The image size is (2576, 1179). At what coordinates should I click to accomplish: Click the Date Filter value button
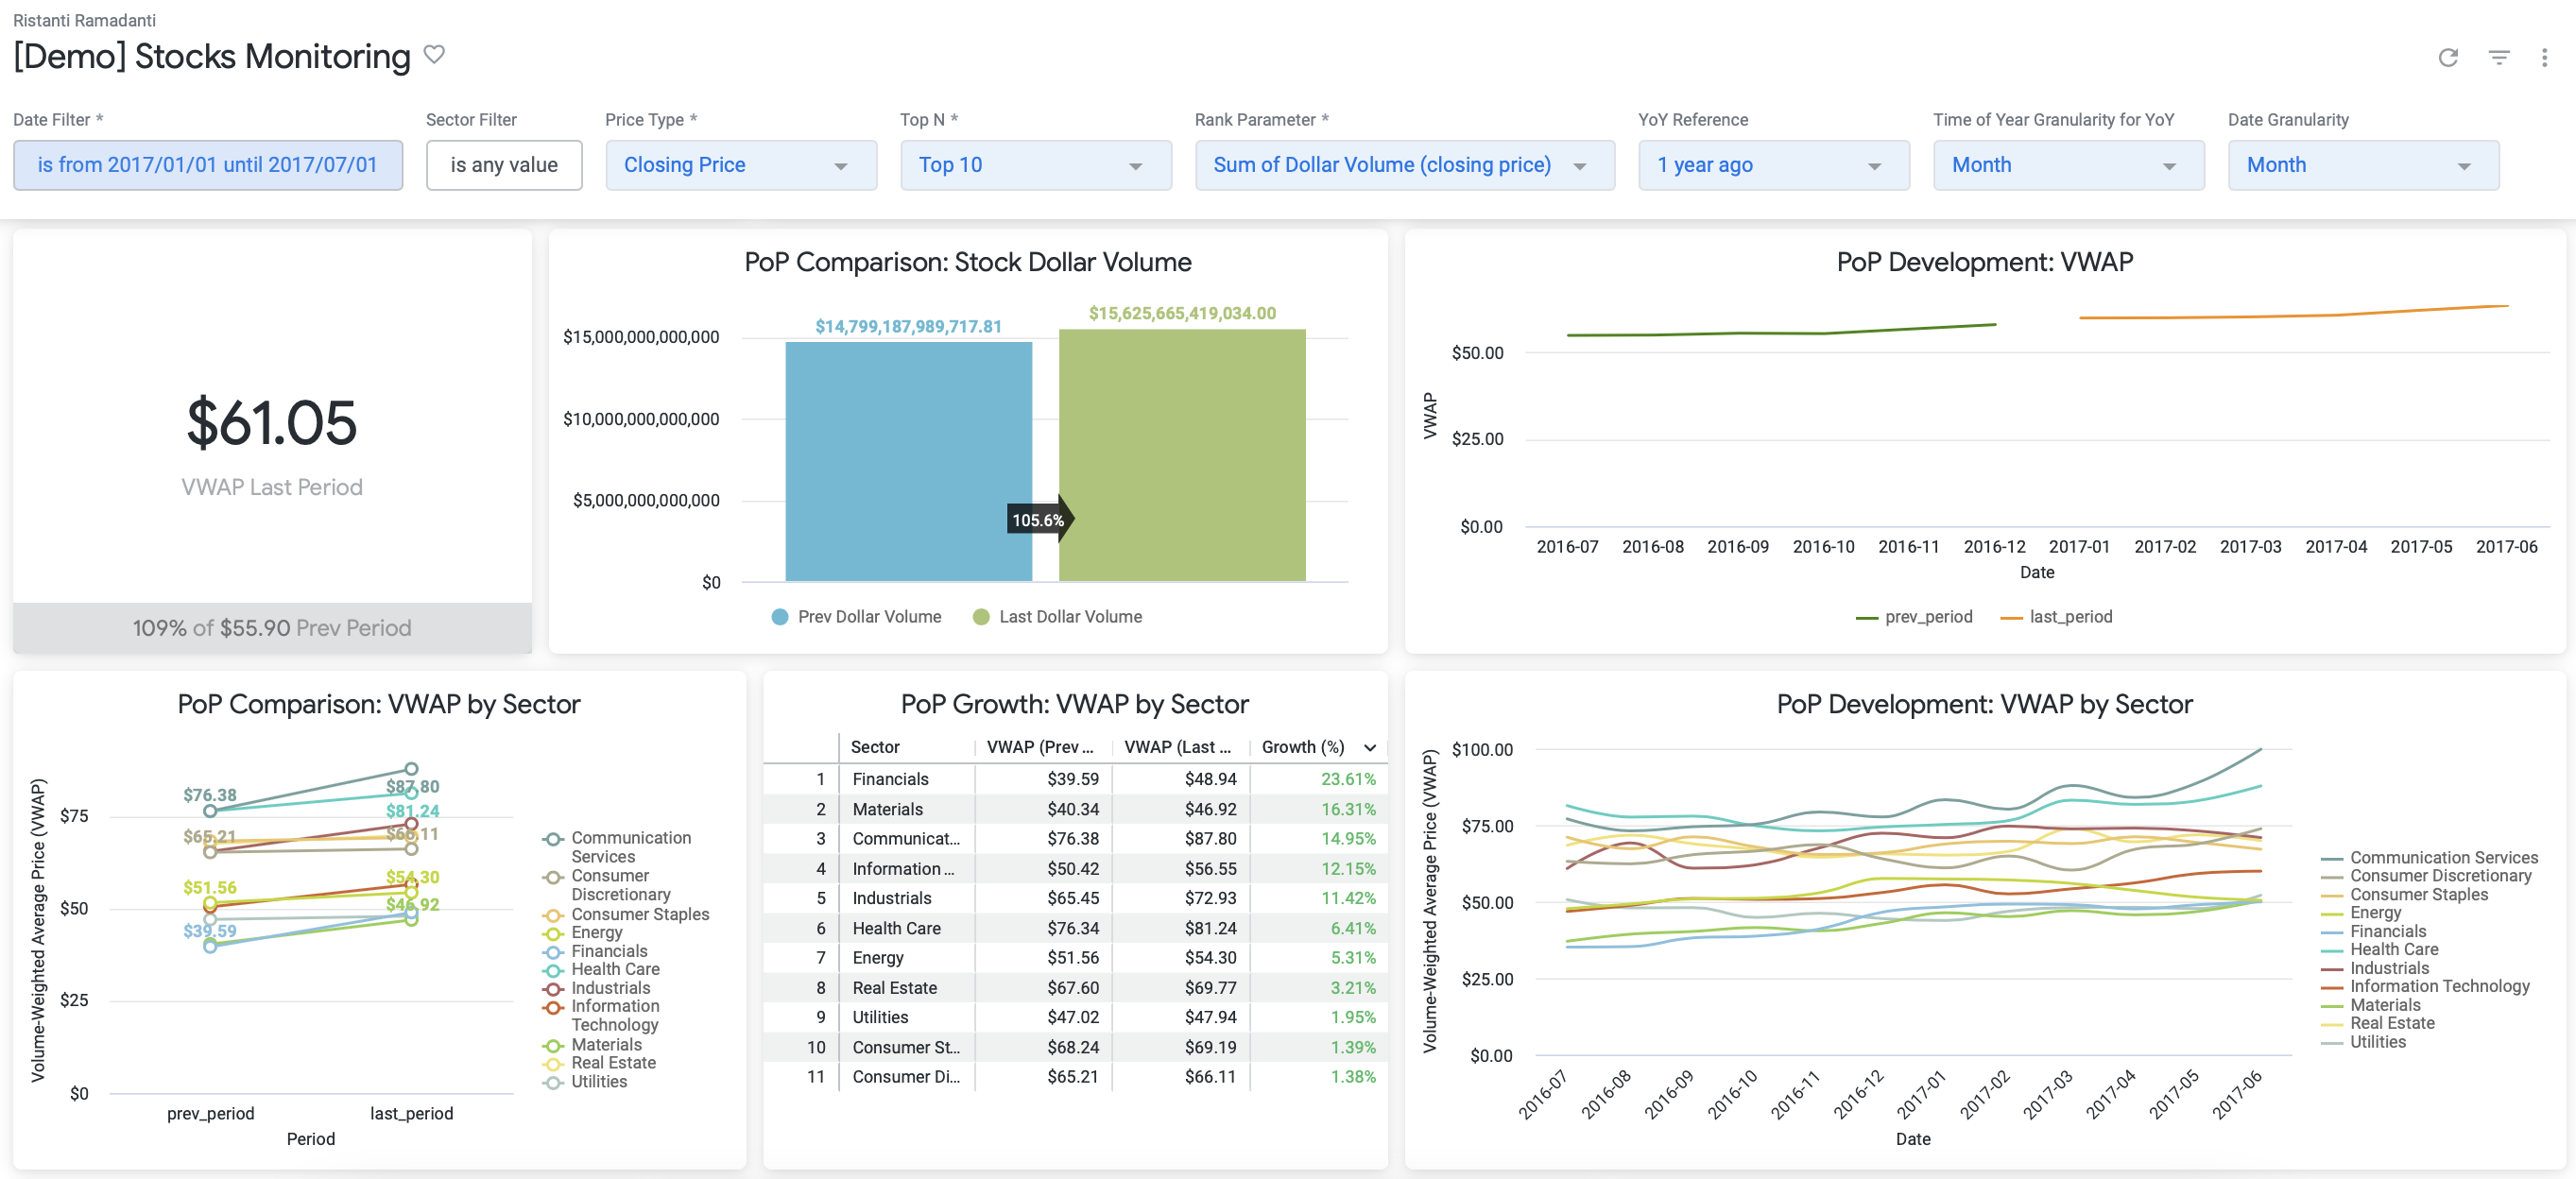208,165
